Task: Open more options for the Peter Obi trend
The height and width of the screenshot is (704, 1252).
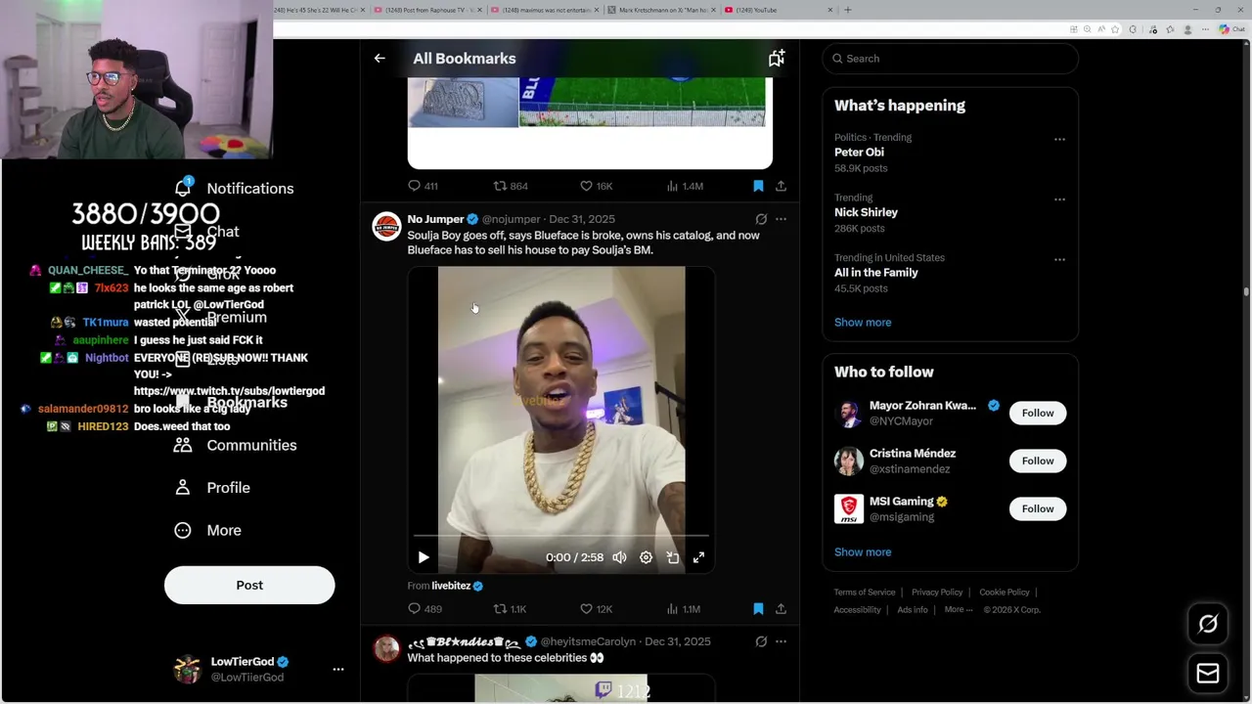Action: click(1059, 139)
